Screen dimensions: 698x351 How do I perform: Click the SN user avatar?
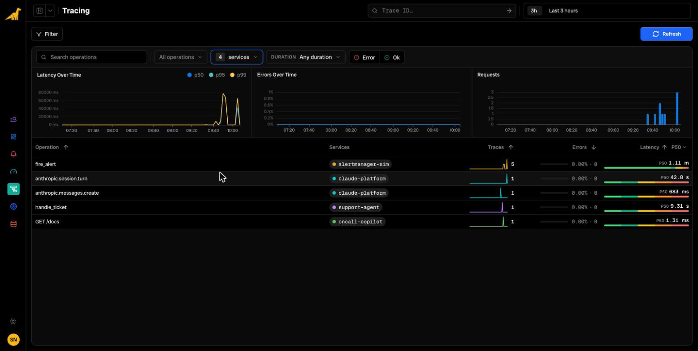coord(13,340)
